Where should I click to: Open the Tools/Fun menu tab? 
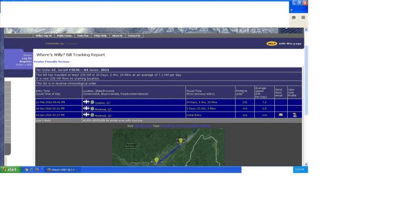click(83, 36)
